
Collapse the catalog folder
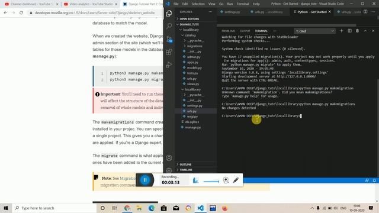[190, 35]
